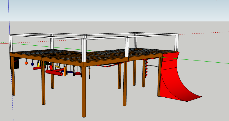Click the orange vertical hanging bar
Screen dimensions: 229x121
[65, 71]
